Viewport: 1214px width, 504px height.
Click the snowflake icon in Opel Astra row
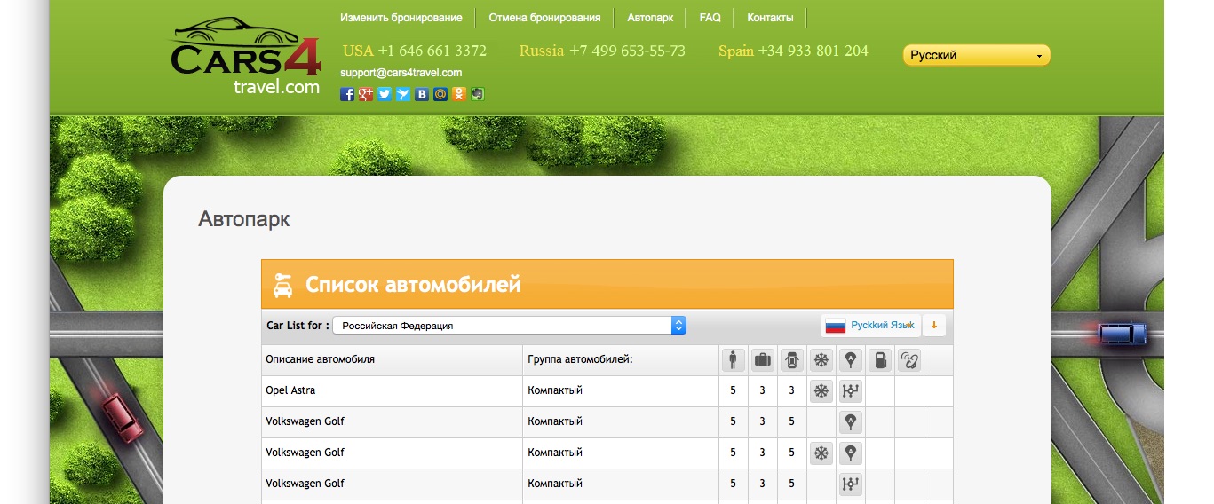point(821,390)
